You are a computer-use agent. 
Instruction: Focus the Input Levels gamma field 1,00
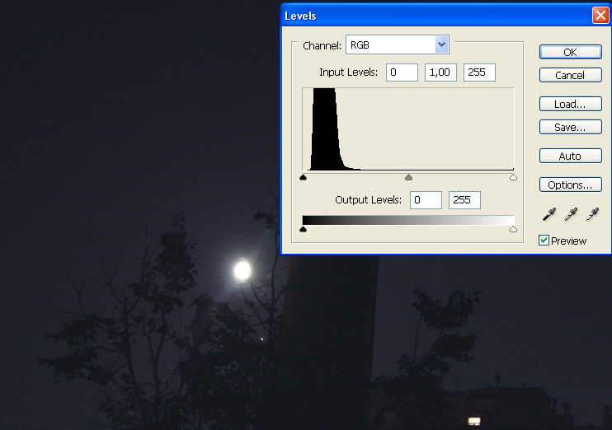(x=440, y=72)
